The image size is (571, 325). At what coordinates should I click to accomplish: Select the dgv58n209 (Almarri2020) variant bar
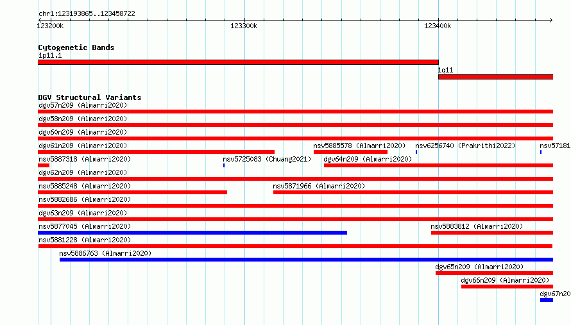(x=295, y=125)
